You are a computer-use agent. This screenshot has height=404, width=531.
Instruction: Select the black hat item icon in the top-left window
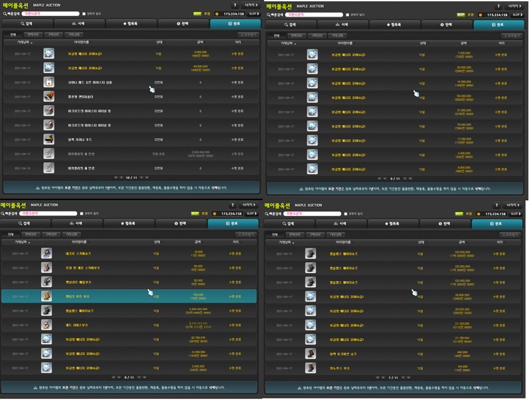pyautogui.click(x=48, y=140)
